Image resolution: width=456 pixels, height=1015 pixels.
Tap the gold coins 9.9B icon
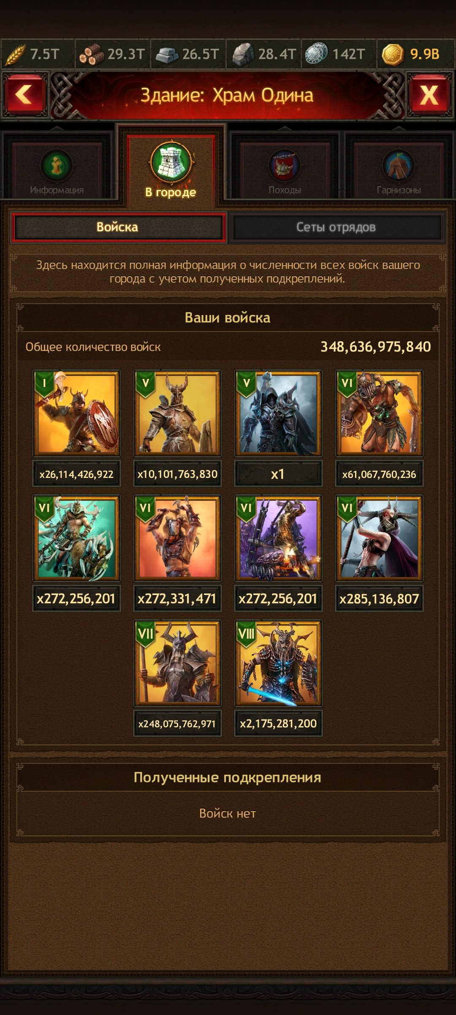[x=393, y=54]
